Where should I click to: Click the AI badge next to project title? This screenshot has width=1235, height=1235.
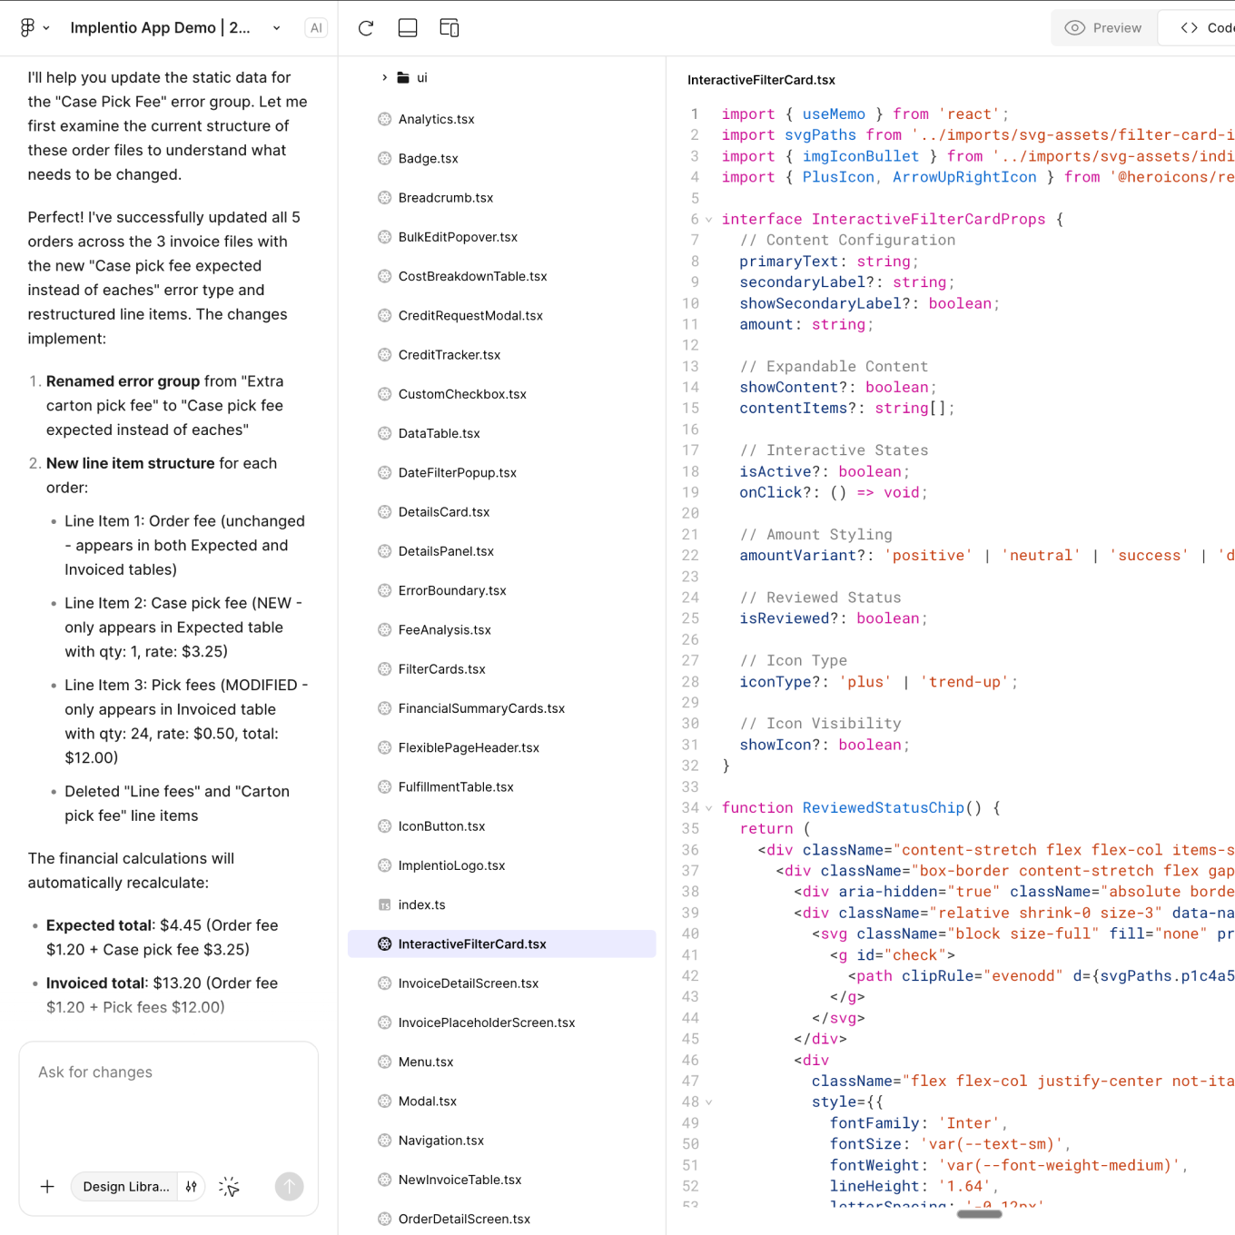tap(315, 28)
